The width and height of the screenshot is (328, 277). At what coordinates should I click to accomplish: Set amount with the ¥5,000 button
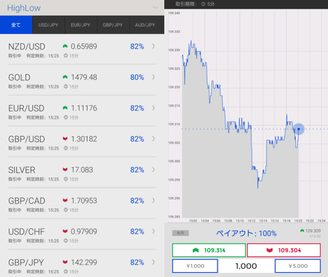pyautogui.click(x=298, y=266)
